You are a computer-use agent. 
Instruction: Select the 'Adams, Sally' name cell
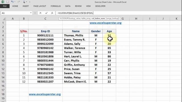76,44
